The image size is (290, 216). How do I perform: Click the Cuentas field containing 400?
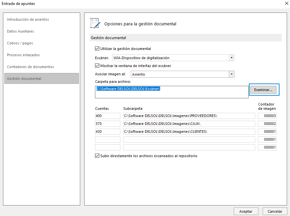[x=108, y=116]
